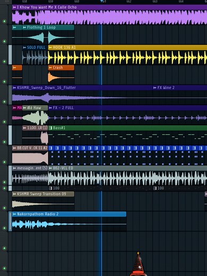
Task: Open FX Wine 2 clip menu icon
Action: tap(155, 88)
